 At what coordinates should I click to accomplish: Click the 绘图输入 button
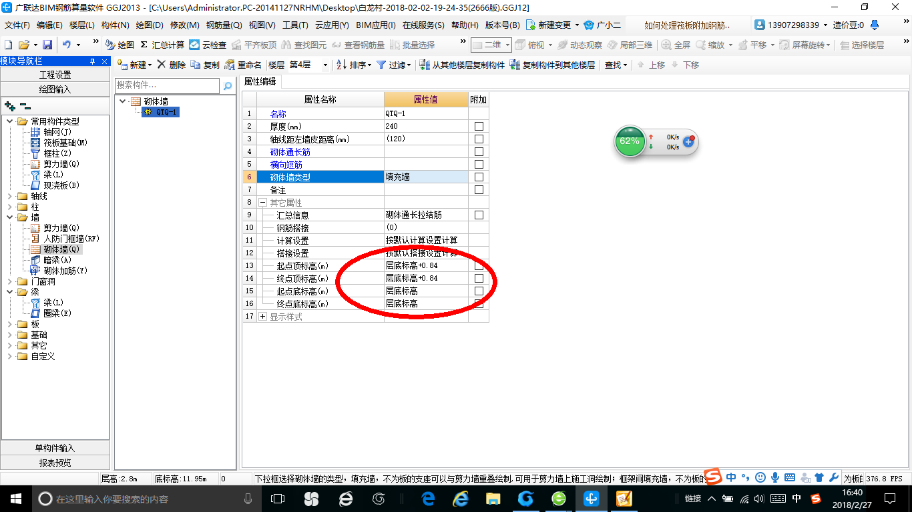pos(55,89)
